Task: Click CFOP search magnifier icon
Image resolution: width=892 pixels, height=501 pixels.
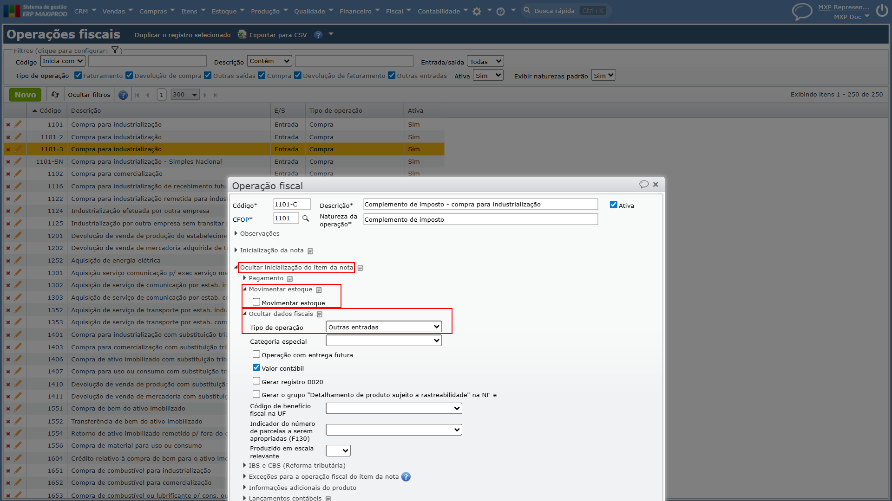Action: tap(306, 218)
